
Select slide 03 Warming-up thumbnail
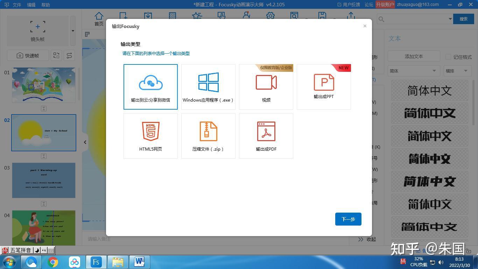tap(44, 180)
